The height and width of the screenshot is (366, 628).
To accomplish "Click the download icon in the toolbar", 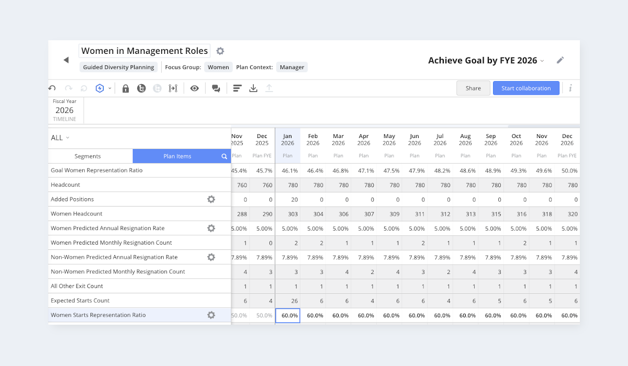I will coord(253,88).
